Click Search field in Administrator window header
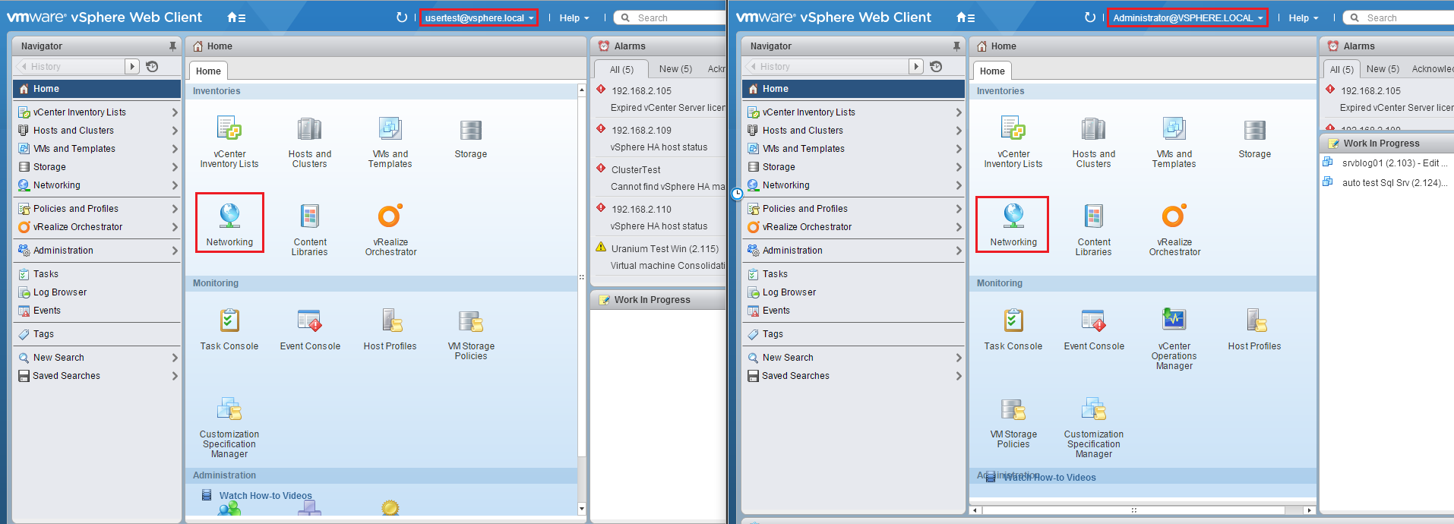Image resolution: width=1454 pixels, height=524 pixels. pos(1399,17)
